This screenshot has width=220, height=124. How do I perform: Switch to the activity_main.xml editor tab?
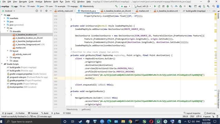65,11
